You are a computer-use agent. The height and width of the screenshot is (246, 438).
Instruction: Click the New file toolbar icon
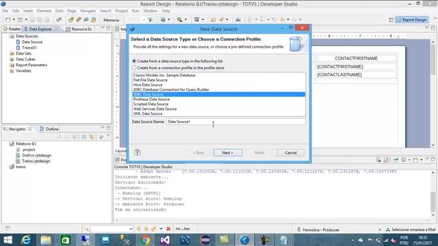tap(8, 20)
